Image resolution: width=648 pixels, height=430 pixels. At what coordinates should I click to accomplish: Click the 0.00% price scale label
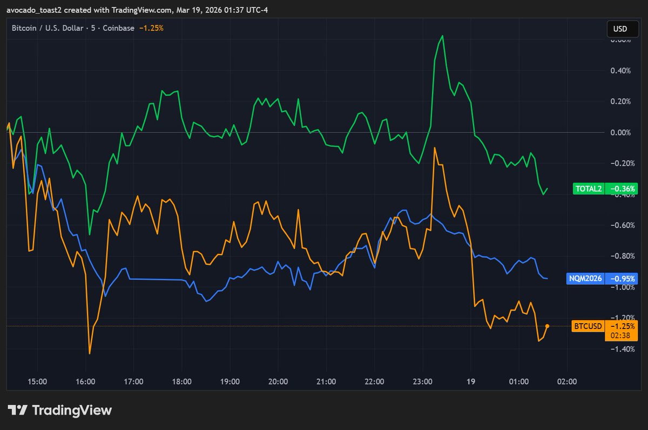pos(621,132)
